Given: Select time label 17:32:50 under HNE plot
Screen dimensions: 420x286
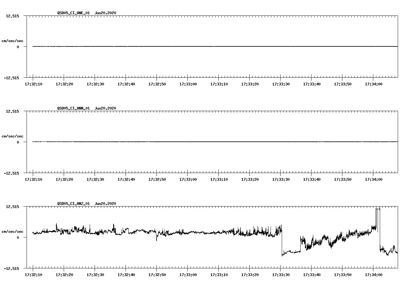Looking at the screenshot, I should tap(157, 84).
